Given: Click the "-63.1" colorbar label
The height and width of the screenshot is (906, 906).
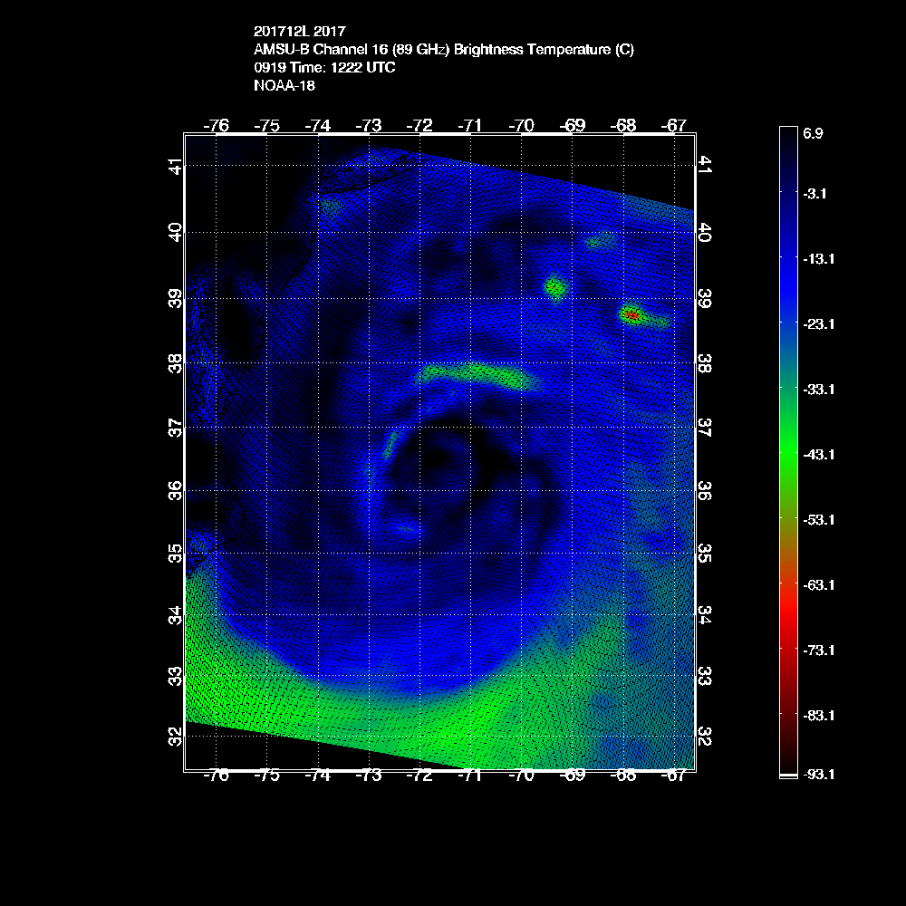Looking at the screenshot, I should tap(819, 585).
